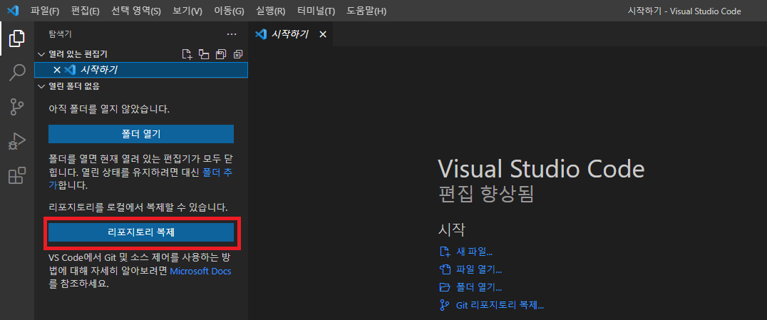The image size is (767, 320).
Task: Click the 편집 향상됨 subtitle text
Action: (485, 194)
